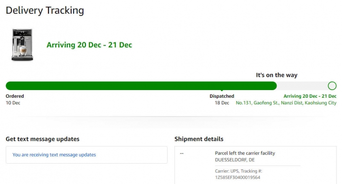Click the 'Carrier: UPS, Tracking #:' label
Viewport: 342px width, 184px height.
pos(238,171)
